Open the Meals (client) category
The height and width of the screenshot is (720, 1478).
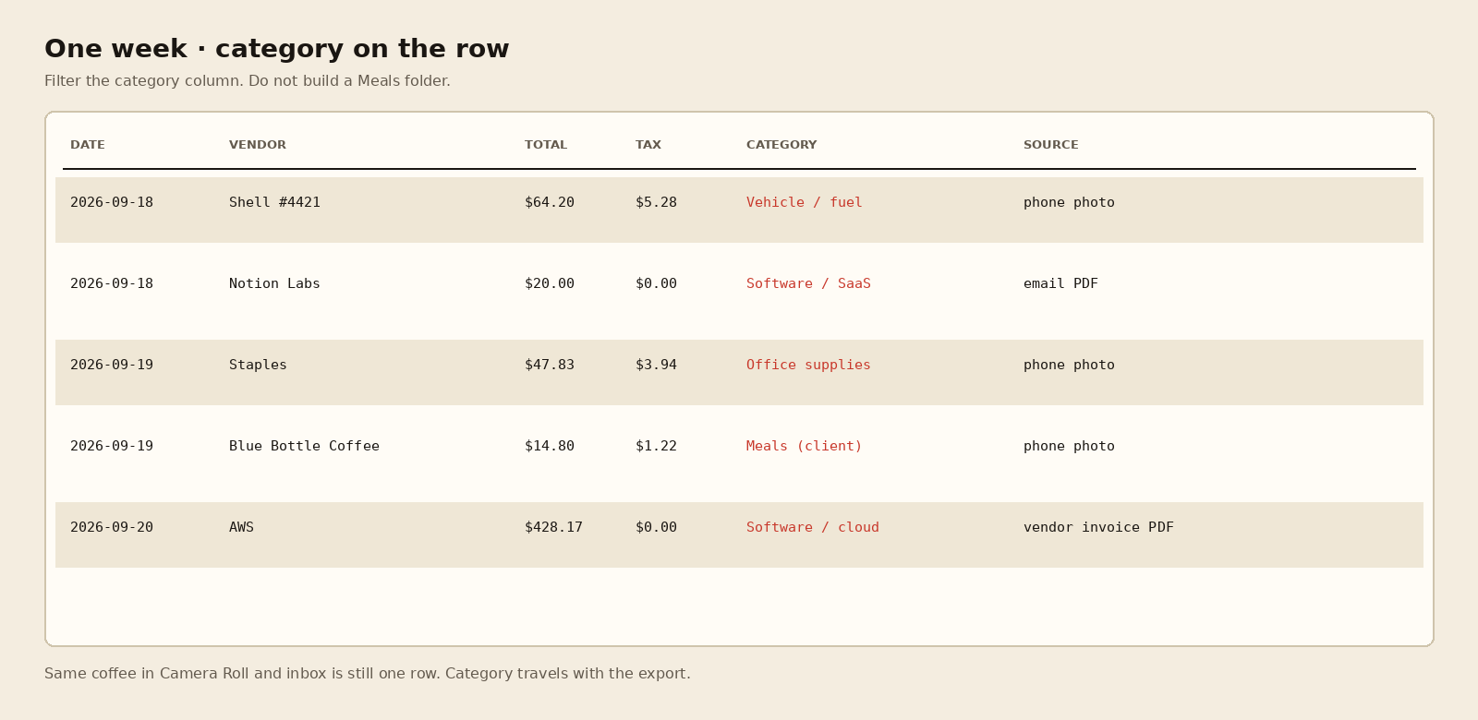805,446
